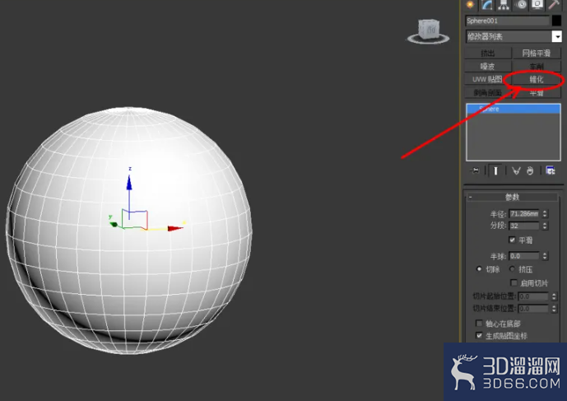Open the Modify command panel tab
Viewport: 567px width, 401px height.
click(487, 4)
